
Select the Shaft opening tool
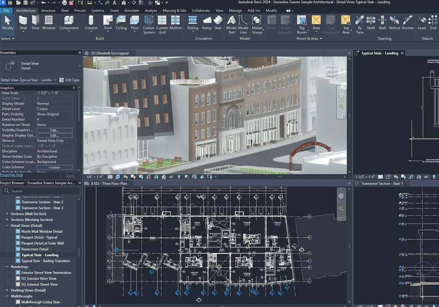[371, 23]
